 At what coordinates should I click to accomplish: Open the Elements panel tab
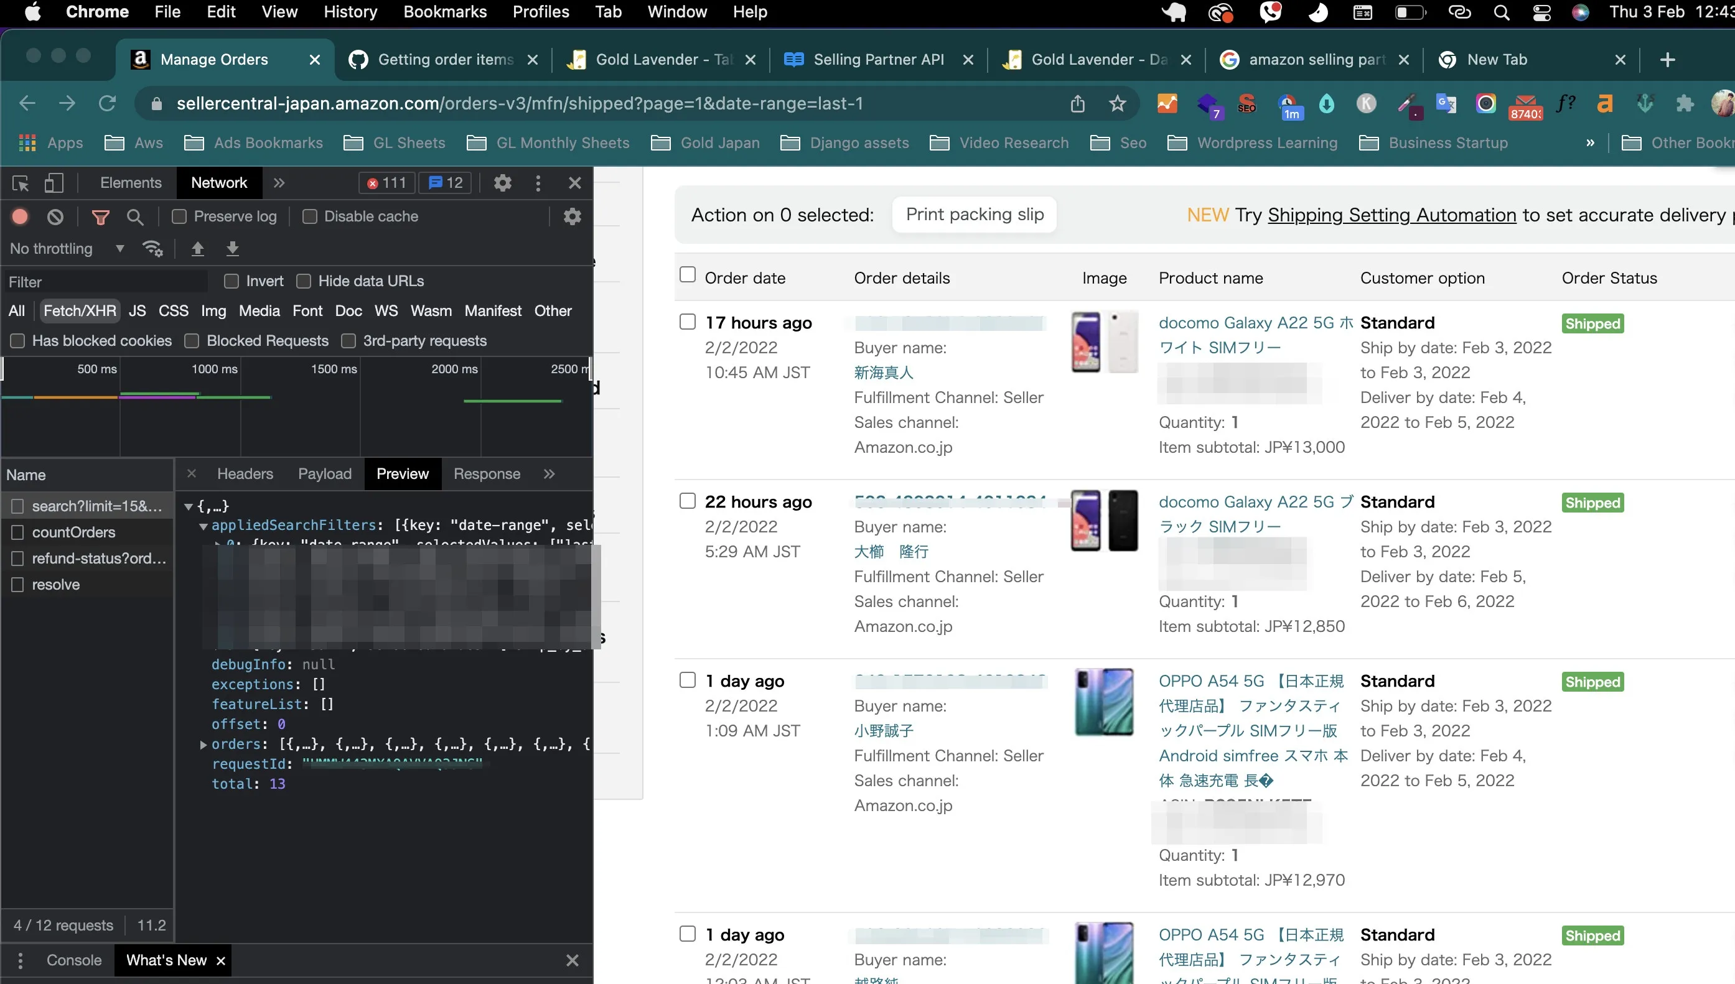[x=131, y=183]
